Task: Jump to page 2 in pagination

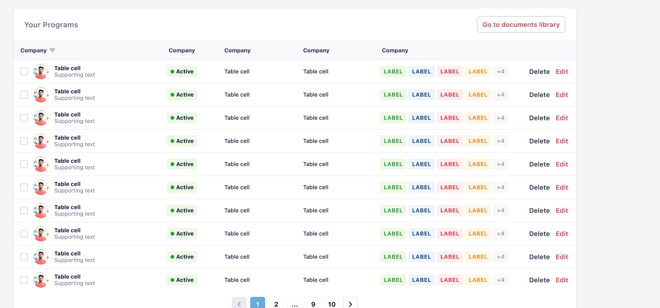Action: tap(276, 304)
